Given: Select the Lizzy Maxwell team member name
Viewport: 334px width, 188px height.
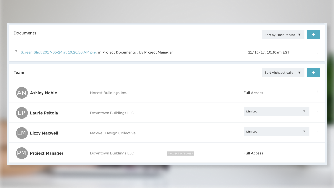Looking at the screenshot, I should [44, 133].
